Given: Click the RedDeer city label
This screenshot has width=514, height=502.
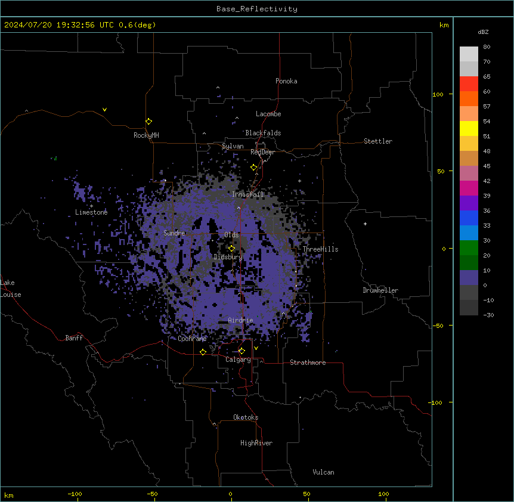Looking at the screenshot, I should click(262, 152).
